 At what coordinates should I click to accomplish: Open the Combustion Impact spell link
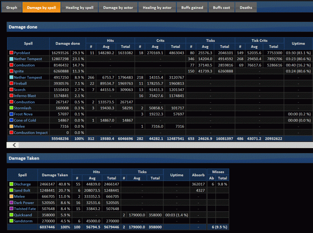coord(31,133)
